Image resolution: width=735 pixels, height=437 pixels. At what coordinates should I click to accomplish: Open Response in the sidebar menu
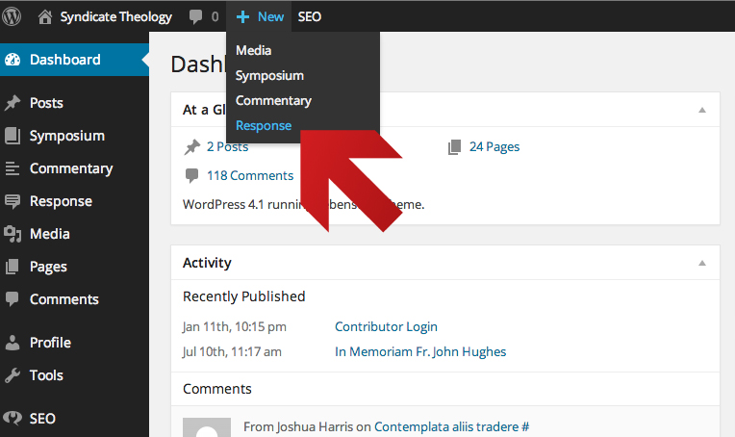point(61,201)
